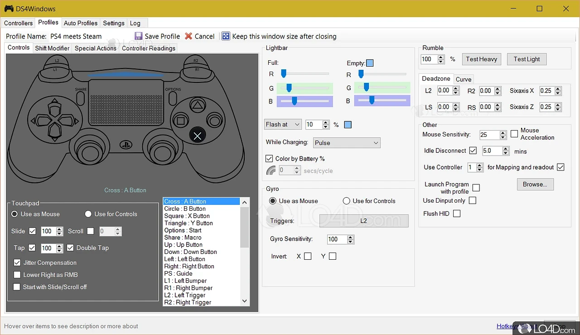Click the Keep window size icon
Image resolution: width=580 pixels, height=335 pixels.
226,36
